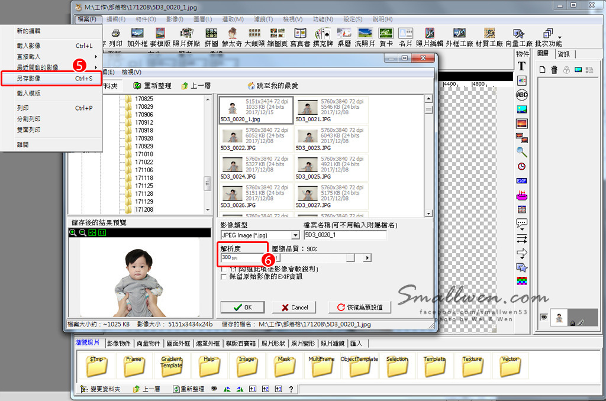Select the outlined arrow object tool
The height and width of the screenshot is (401, 606).
(522, 253)
